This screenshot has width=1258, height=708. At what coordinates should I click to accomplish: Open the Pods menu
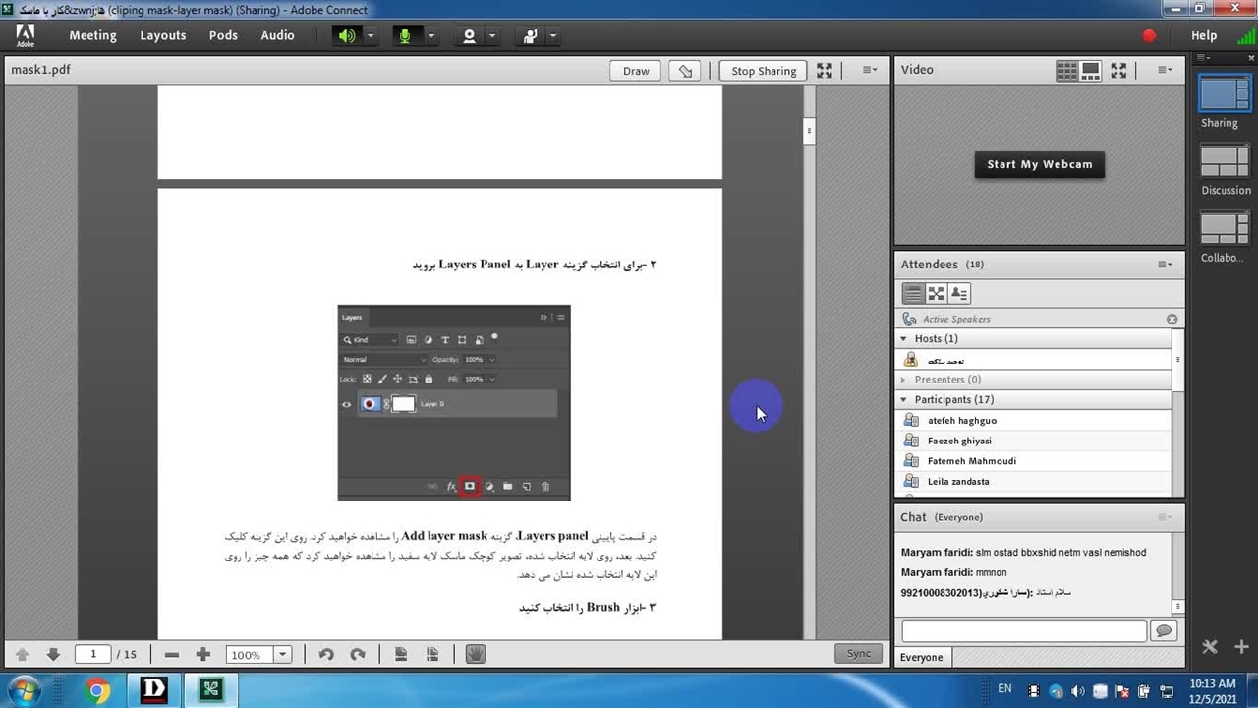[223, 35]
